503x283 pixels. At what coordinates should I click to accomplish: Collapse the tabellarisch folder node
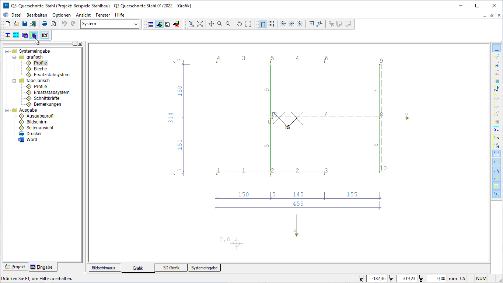tap(14, 81)
